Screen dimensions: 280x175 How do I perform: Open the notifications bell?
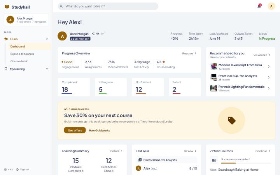coord(259,6)
